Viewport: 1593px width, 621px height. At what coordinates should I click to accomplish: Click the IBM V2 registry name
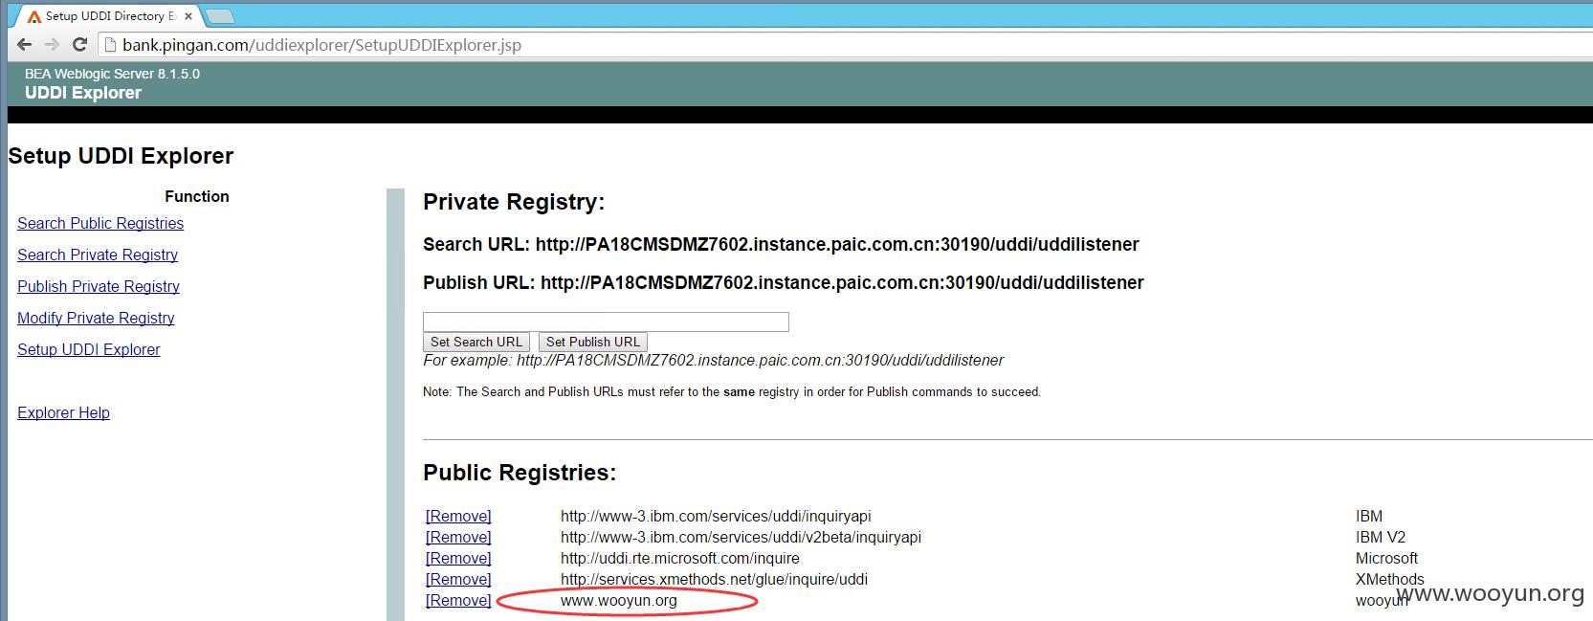point(1381,537)
